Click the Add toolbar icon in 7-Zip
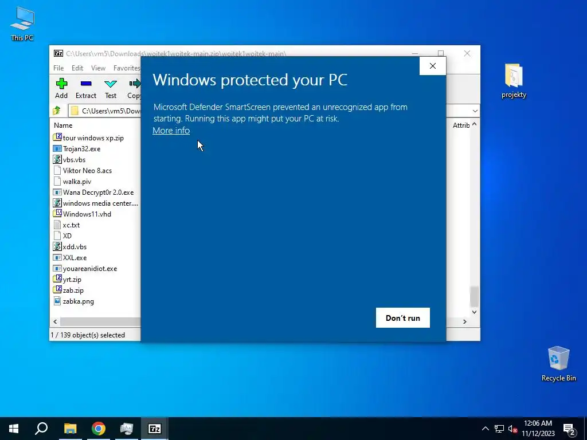The height and width of the screenshot is (440, 587). [x=61, y=88]
